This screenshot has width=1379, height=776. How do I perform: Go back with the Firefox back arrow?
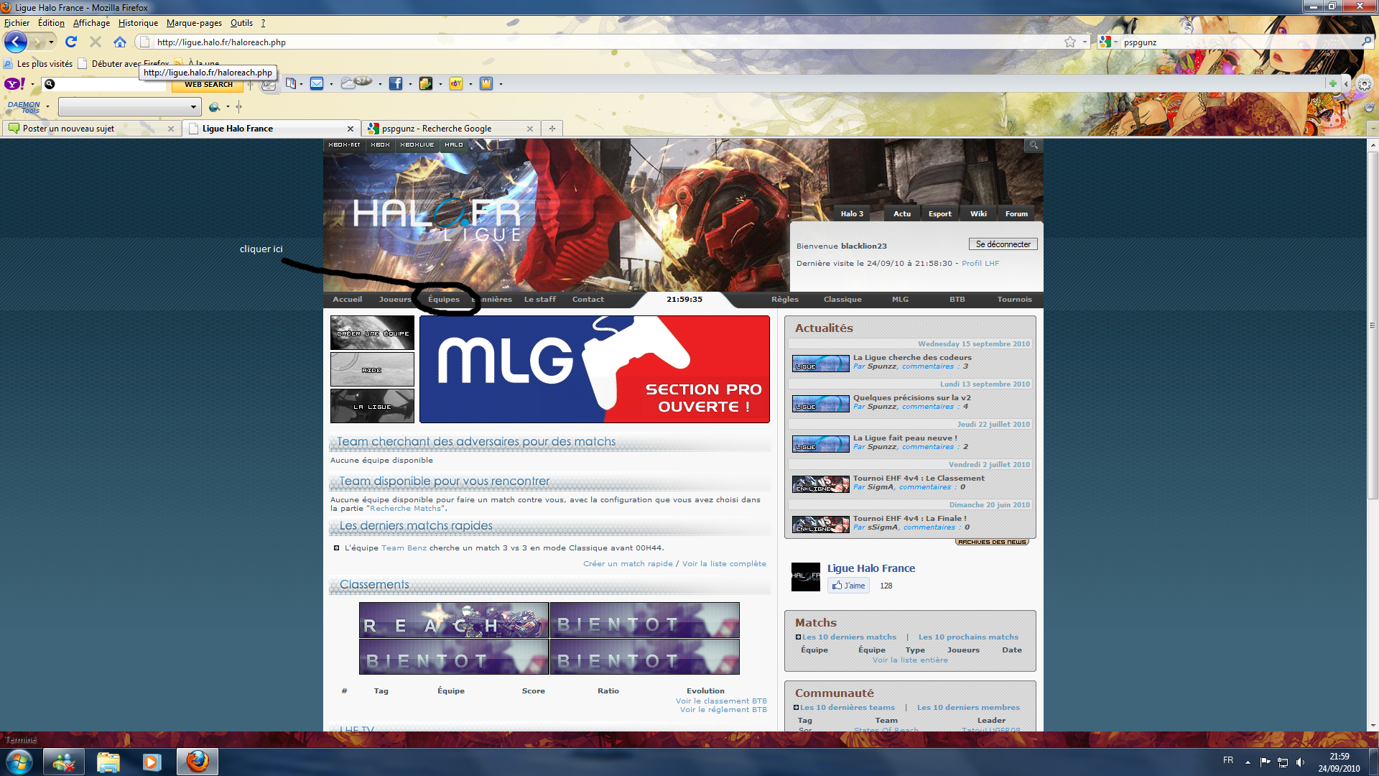(16, 42)
